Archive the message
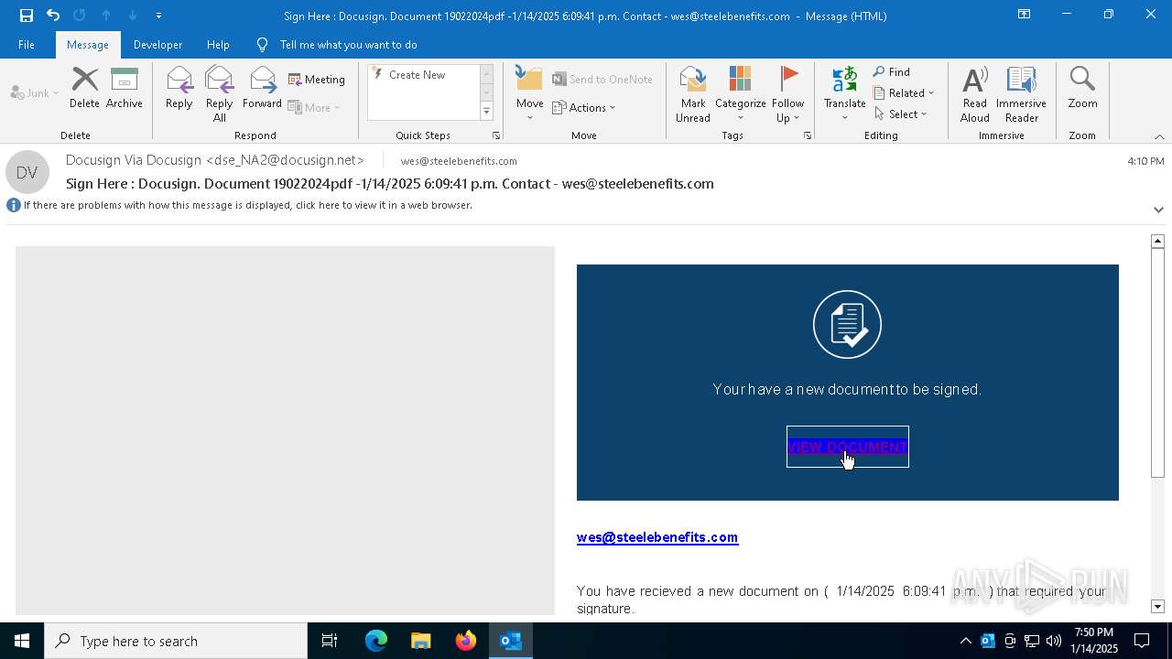1172x659 pixels. click(x=125, y=88)
